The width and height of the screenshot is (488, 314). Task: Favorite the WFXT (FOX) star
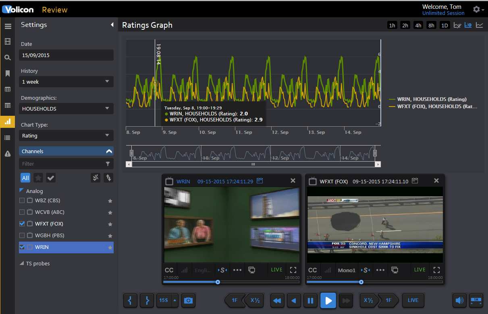[x=110, y=224]
